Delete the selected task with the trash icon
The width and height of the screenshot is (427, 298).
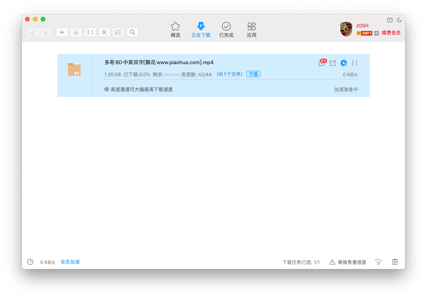point(395,262)
